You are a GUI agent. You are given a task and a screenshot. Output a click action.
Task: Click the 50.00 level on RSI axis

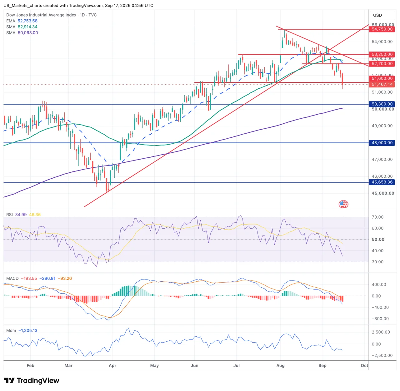click(x=378, y=240)
